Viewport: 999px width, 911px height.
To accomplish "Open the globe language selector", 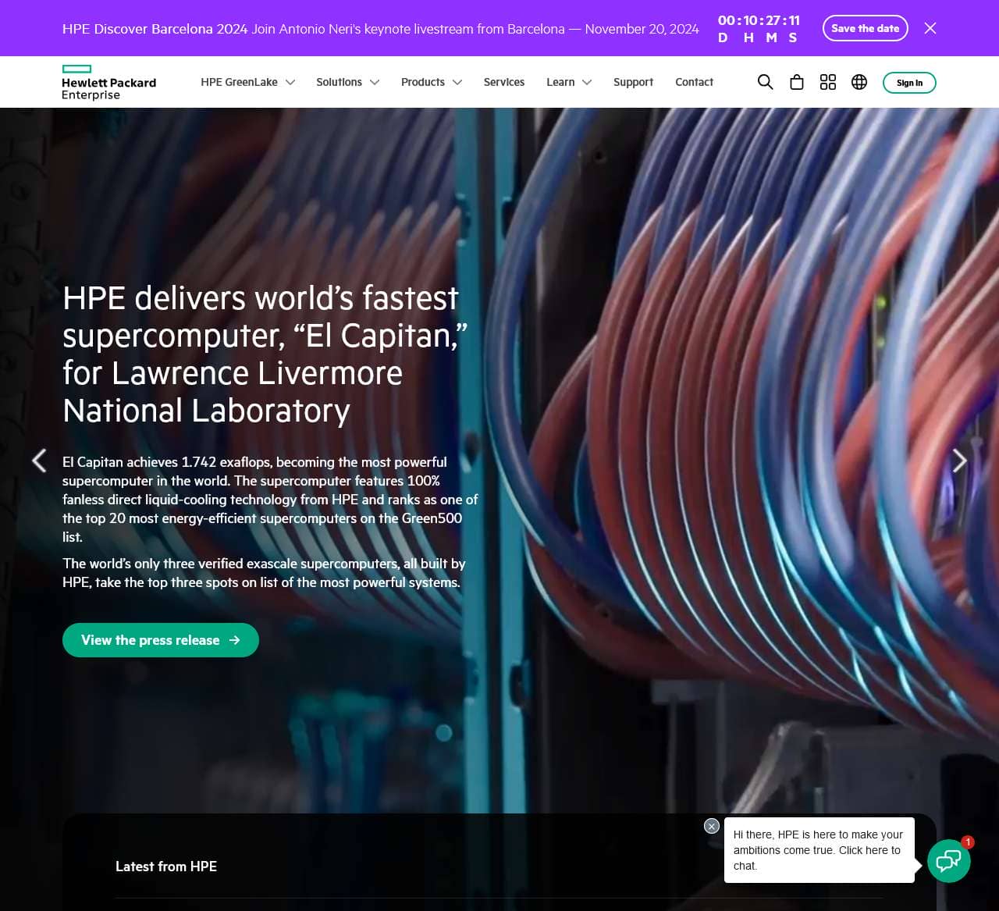I will tap(859, 82).
